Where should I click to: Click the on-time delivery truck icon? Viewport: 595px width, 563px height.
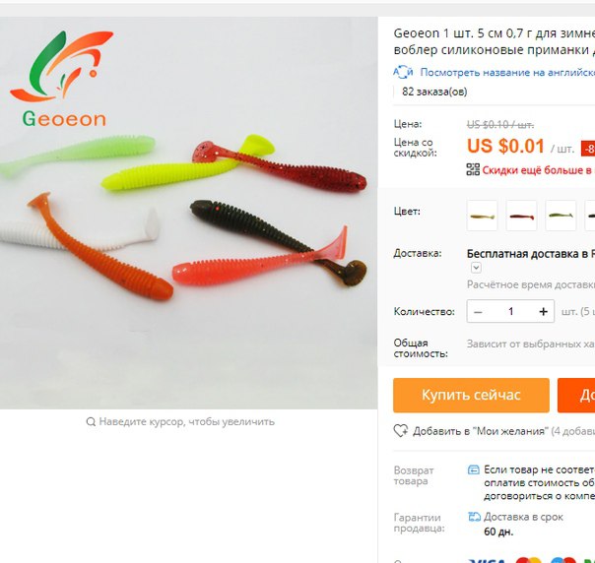click(x=475, y=517)
